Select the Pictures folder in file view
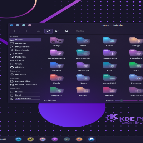The height and width of the screenshot is (143, 143). (x=136, y=78)
